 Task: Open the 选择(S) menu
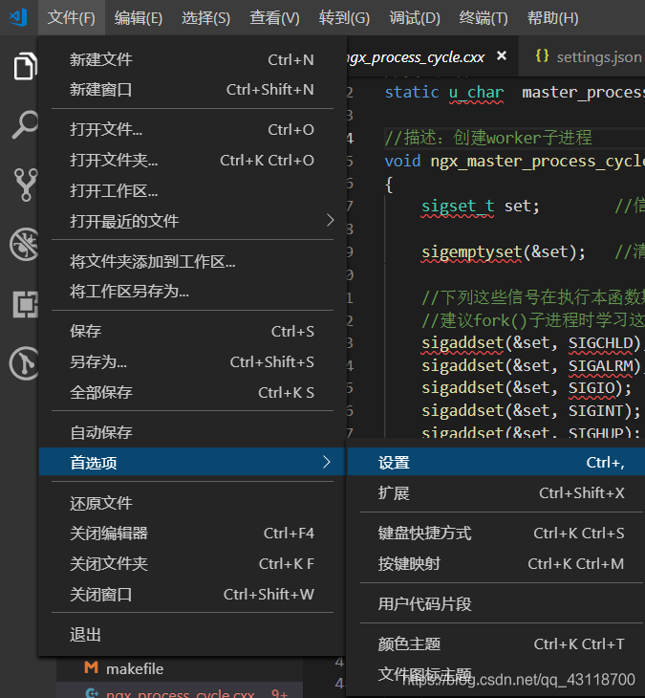tap(206, 18)
